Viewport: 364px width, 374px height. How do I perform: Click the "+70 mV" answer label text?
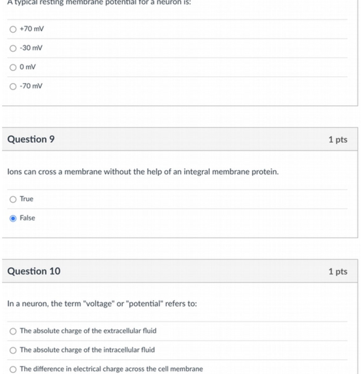[32, 29]
